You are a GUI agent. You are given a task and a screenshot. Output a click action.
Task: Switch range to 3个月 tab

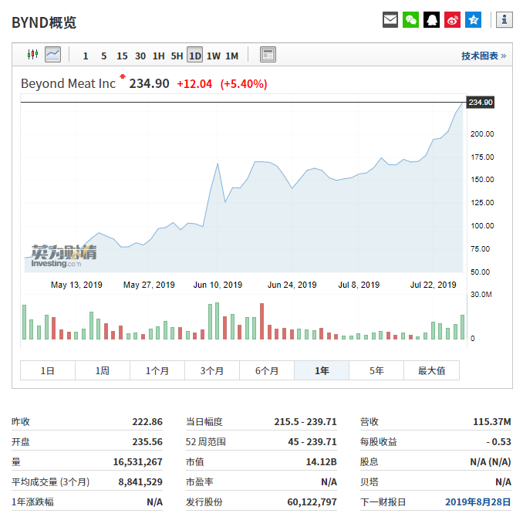pyautogui.click(x=212, y=370)
